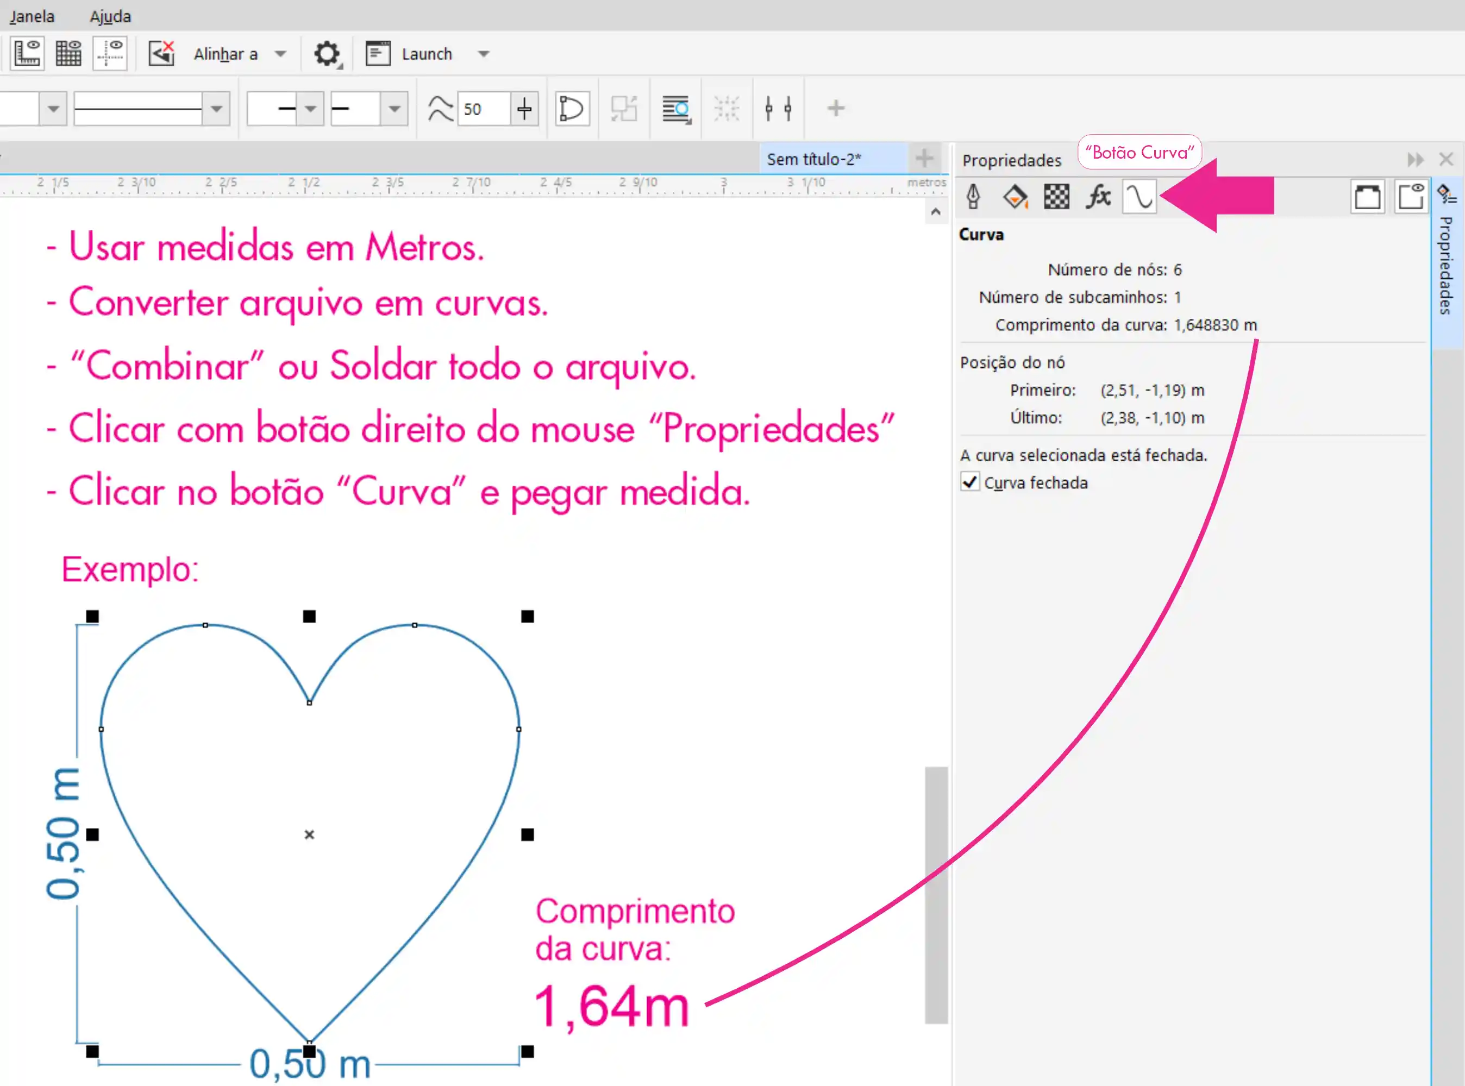The image size is (1465, 1086).
Task: Open the fx effects properties tab
Action: pyautogui.click(x=1098, y=197)
